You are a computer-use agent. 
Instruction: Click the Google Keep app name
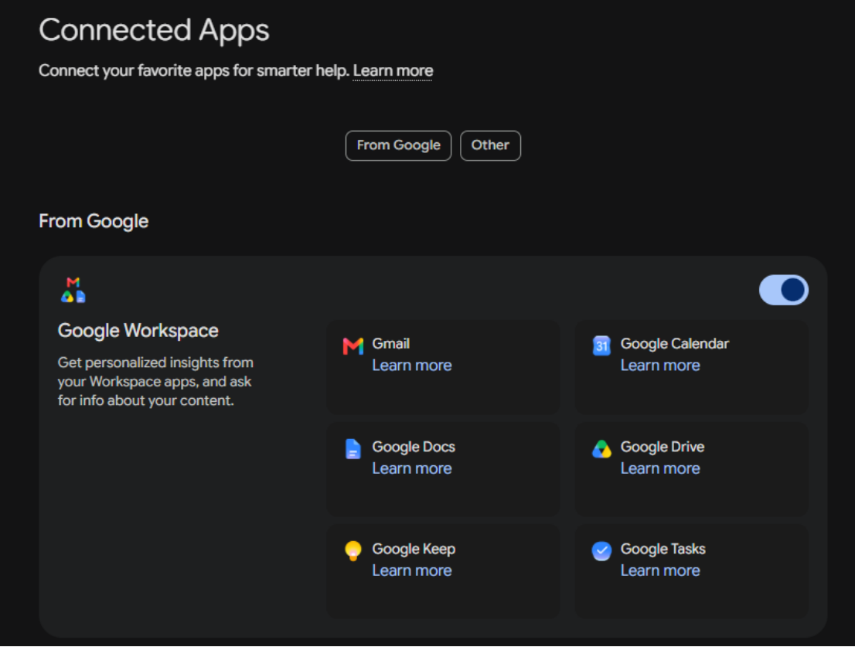point(414,549)
